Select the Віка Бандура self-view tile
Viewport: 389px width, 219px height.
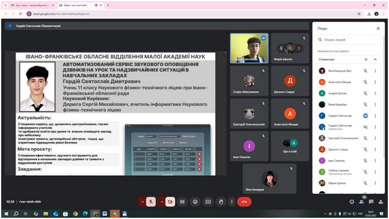(x=269, y=178)
